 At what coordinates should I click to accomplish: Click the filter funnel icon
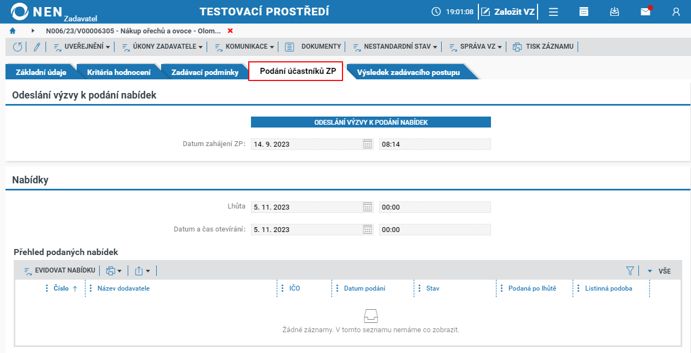(630, 270)
